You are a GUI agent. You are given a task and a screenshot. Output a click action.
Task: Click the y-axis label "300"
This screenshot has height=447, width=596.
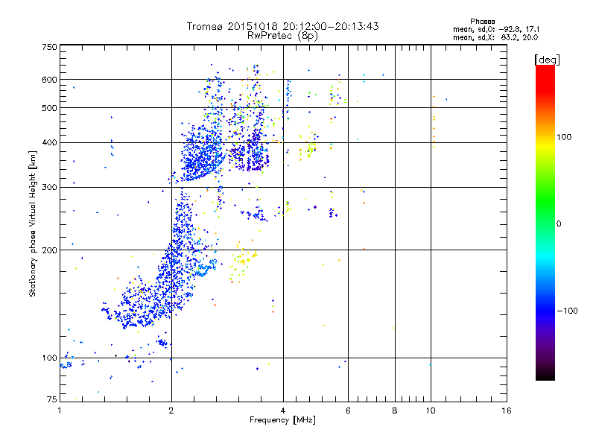pos(49,187)
